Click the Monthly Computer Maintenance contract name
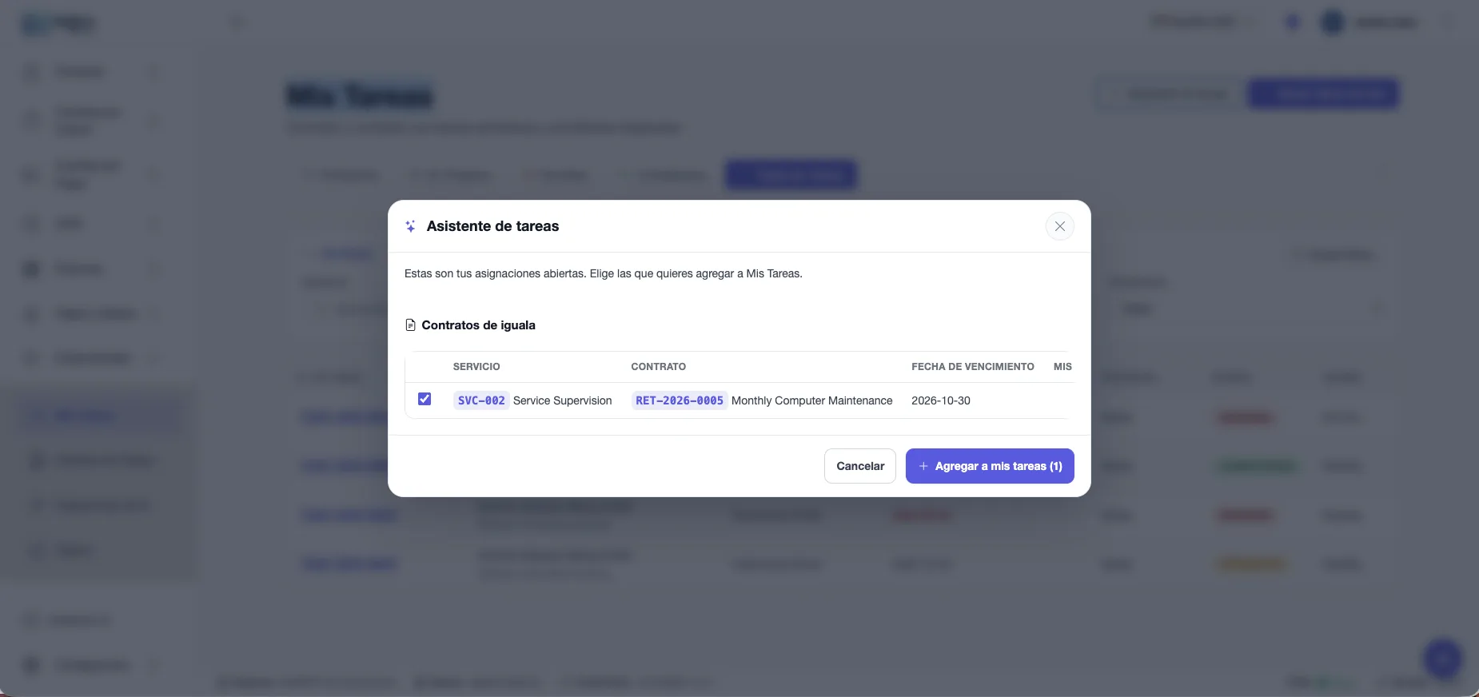The width and height of the screenshot is (1479, 697). [811, 400]
